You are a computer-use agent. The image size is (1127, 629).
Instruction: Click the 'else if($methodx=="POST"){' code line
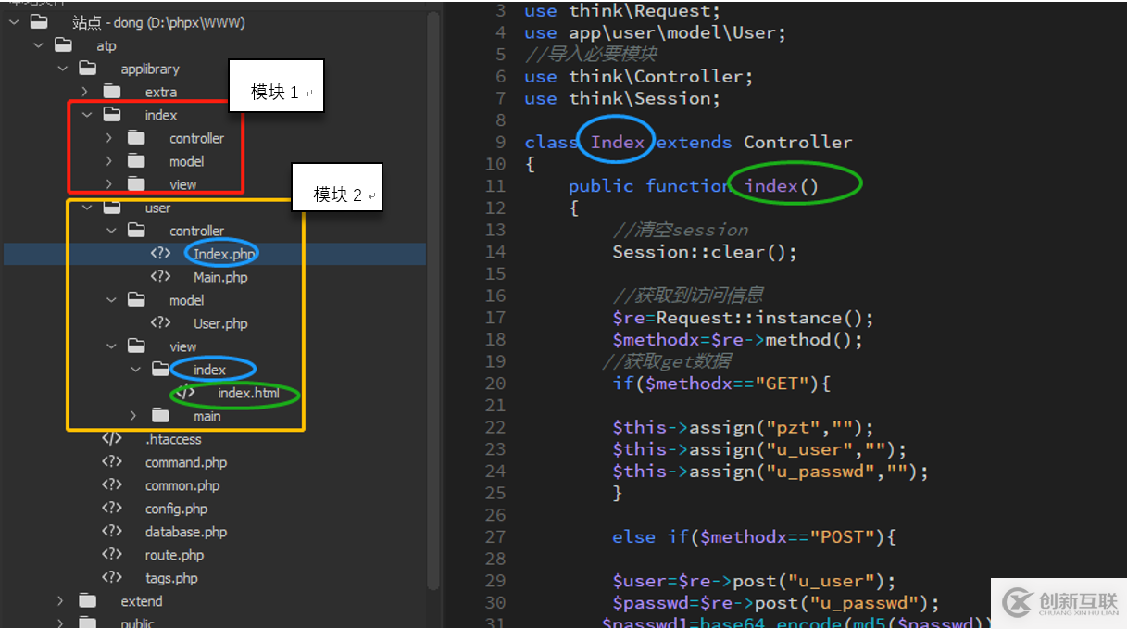[x=754, y=537]
